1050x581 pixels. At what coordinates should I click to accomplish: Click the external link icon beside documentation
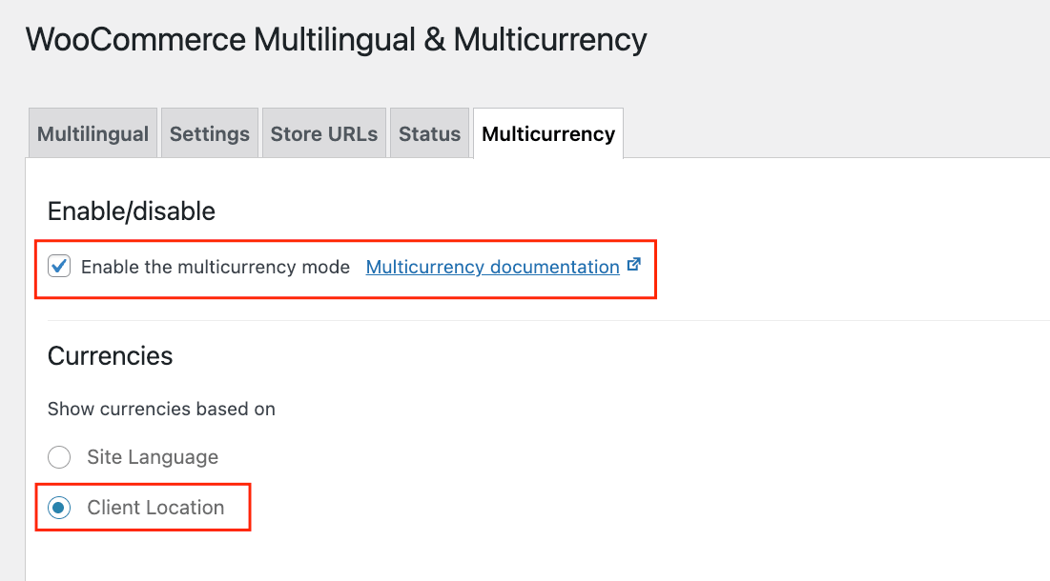(633, 265)
